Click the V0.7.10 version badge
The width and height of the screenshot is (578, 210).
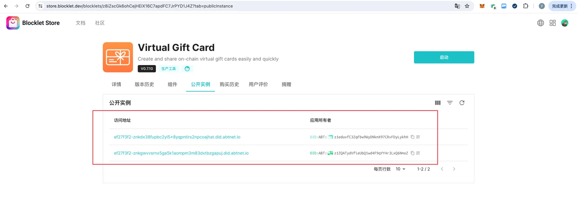pos(147,69)
